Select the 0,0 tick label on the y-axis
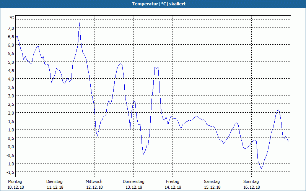The image size is (306, 191). 11,146
